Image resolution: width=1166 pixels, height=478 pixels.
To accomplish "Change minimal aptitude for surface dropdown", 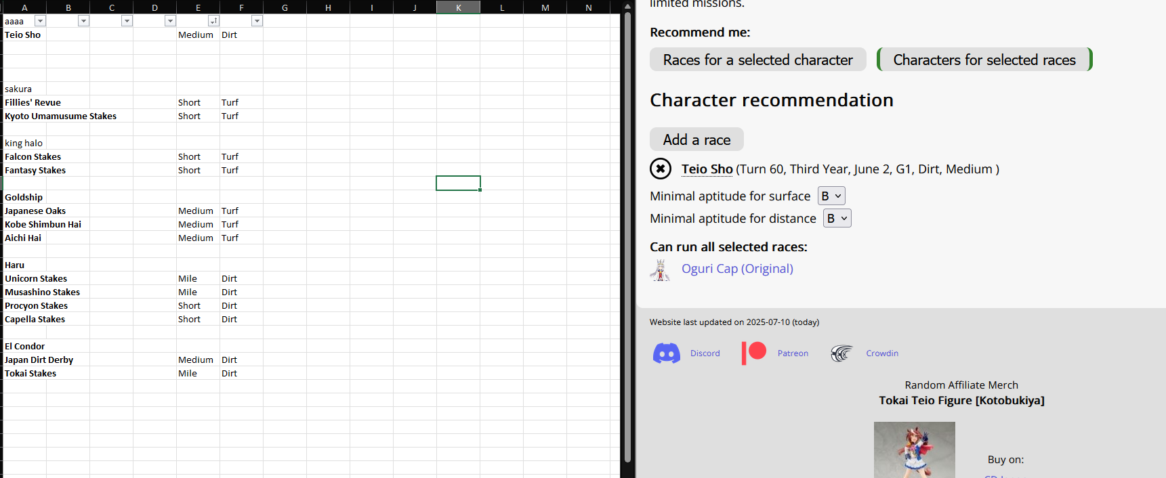I will pyautogui.click(x=831, y=196).
